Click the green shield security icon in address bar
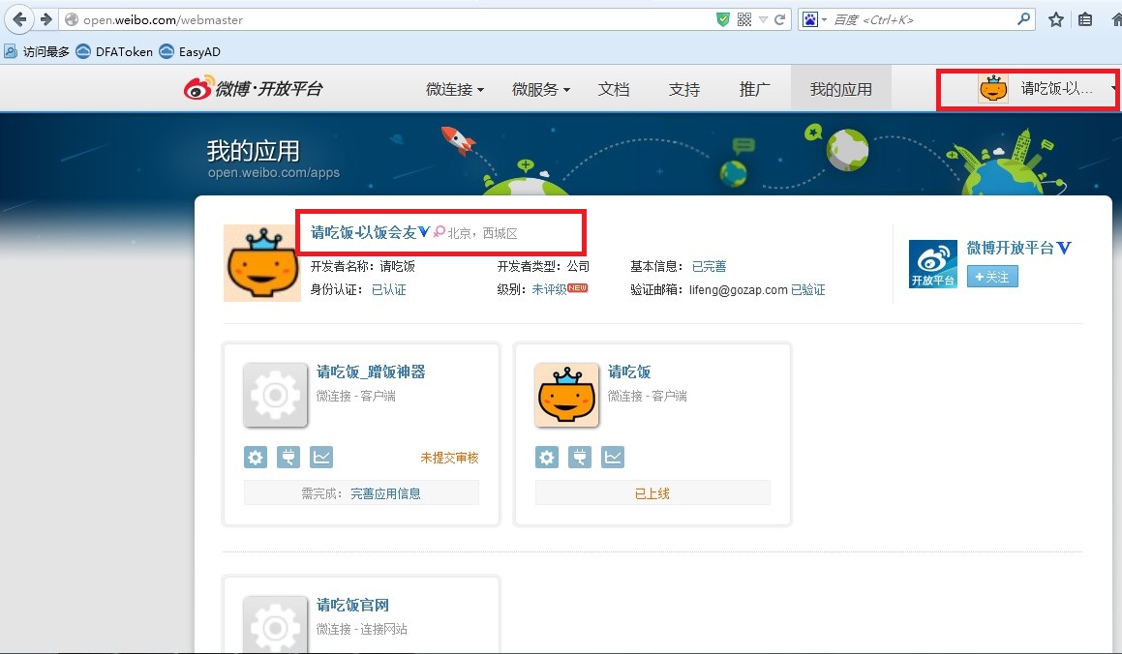The height and width of the screenshot is (654, 1122). coord(723,19)
